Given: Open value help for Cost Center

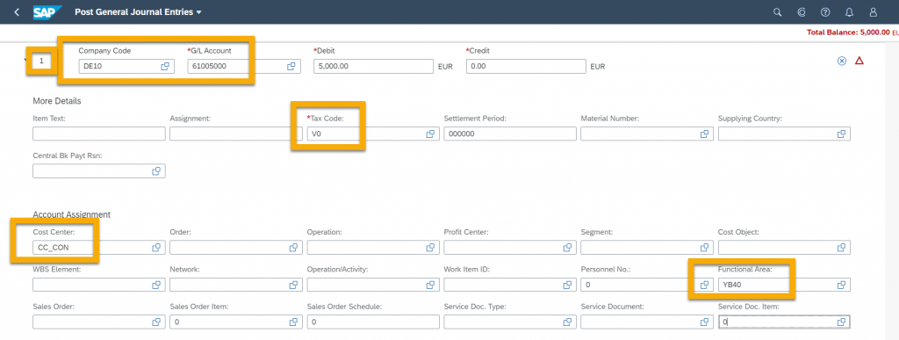Looking at the screenshot, I should (x=155, y=248).
